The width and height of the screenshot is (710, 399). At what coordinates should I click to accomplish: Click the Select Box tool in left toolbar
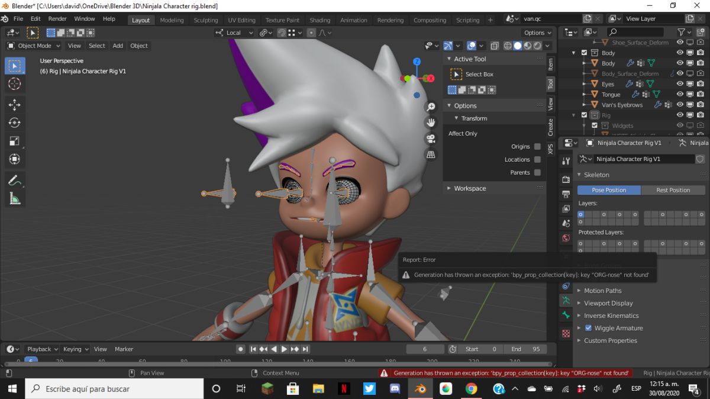click(15, 66)
